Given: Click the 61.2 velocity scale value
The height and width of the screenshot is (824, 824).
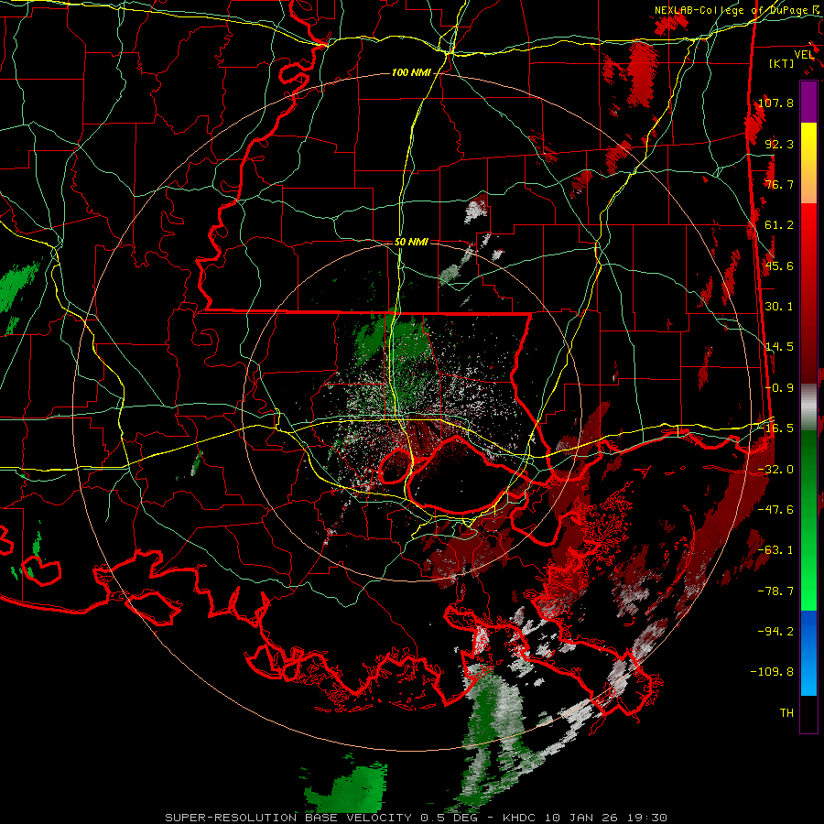Looking at the screenshot, I should (x=779, y=225).
